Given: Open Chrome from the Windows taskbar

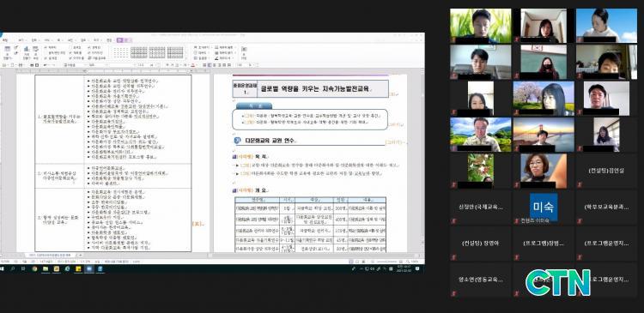Looking at the screenshot, I should (34, 268).
